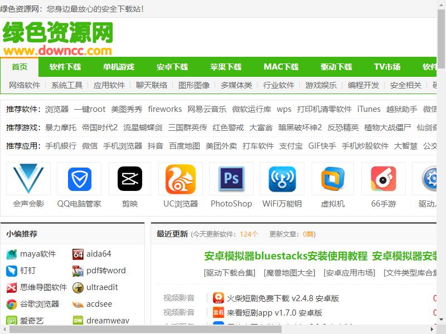Open the 编程开发 category

pos(363,85)
